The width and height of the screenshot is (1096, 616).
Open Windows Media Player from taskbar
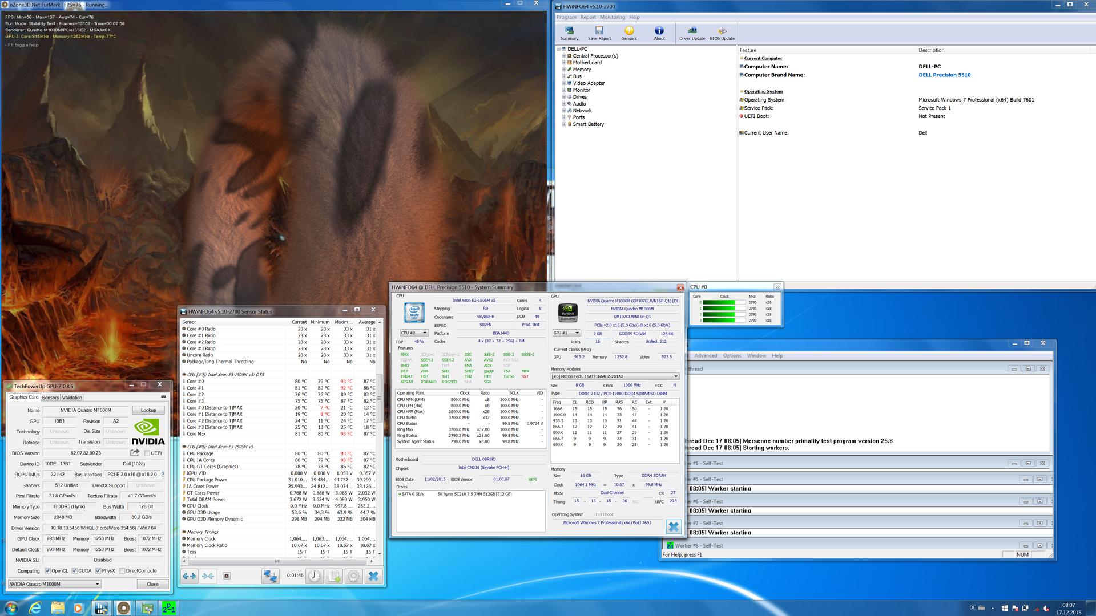pyautogui.click(x=79, y=608)
